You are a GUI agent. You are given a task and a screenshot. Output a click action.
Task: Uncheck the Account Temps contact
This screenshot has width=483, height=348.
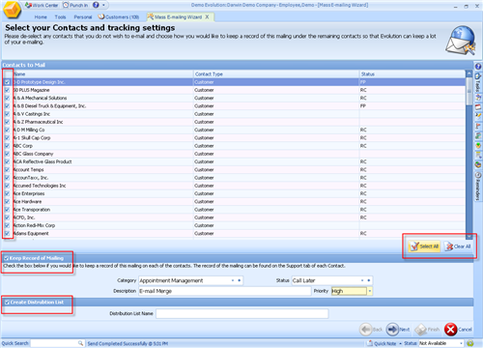[7, 169]
